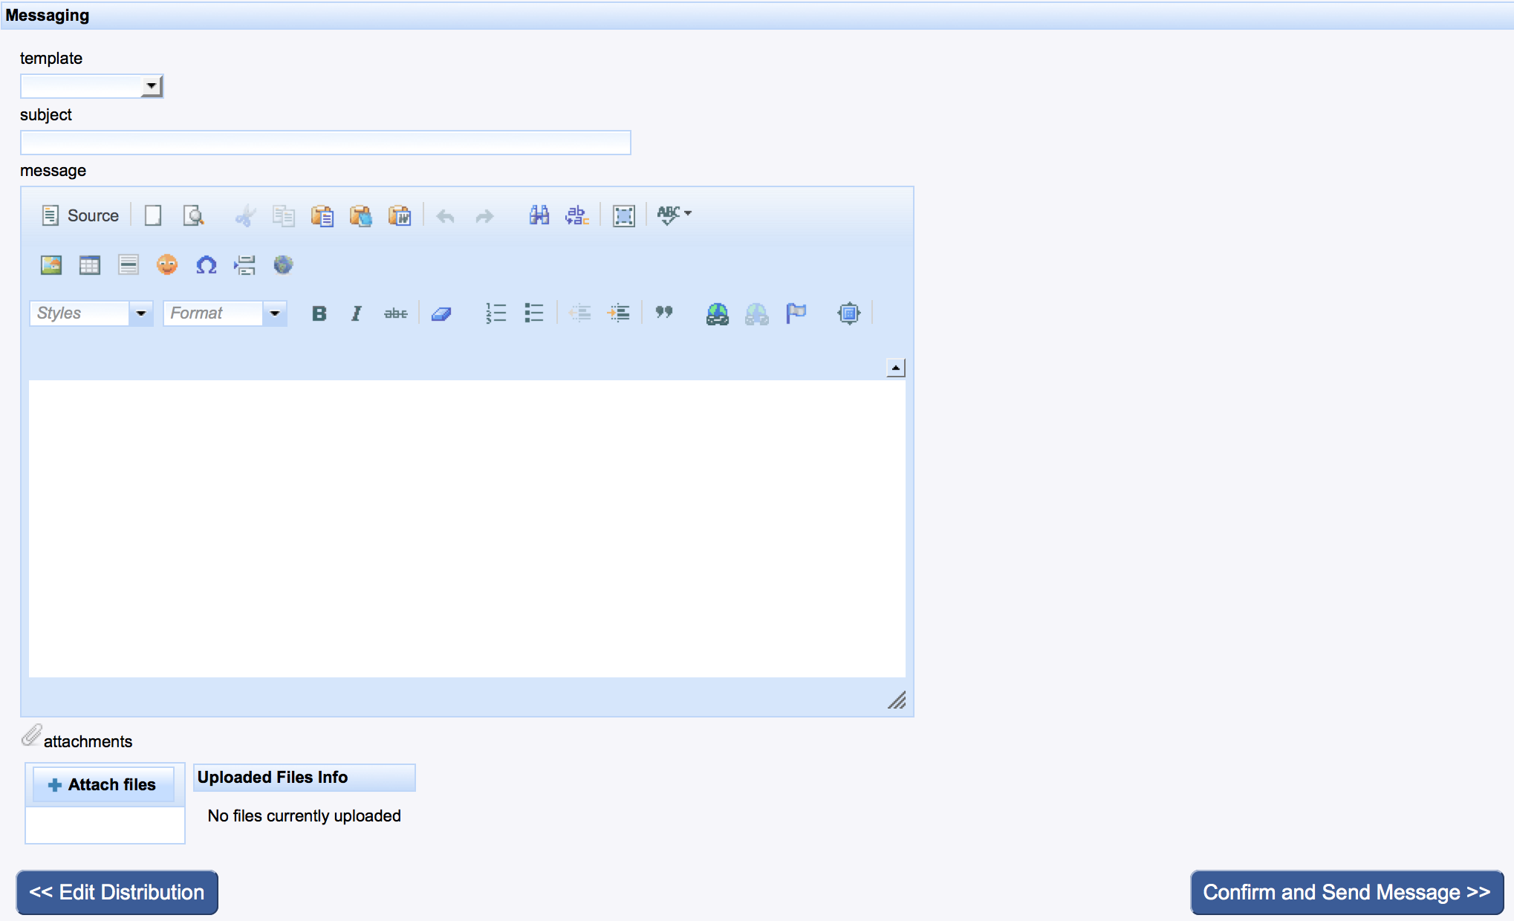Click the Block Quote icon
1514x921 pixels.
664,313
